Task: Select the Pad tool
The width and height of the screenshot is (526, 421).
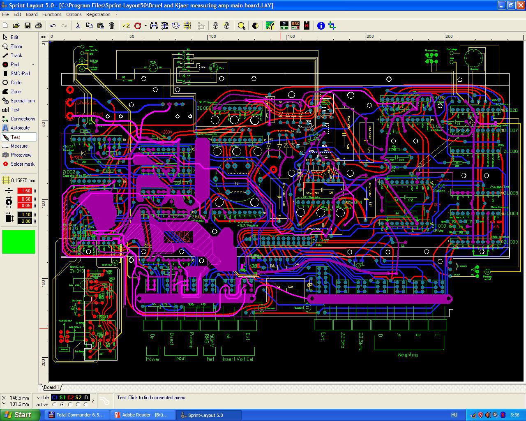Action: pos(16,65)
